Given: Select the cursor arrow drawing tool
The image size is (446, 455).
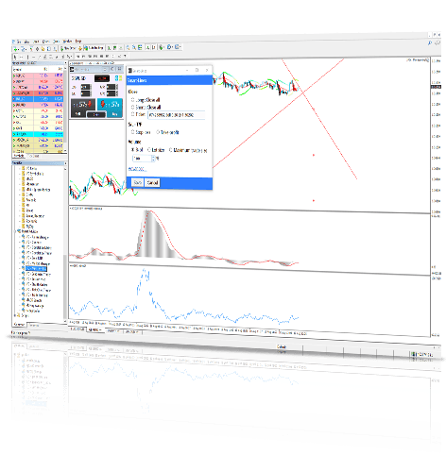Looking at the screenshot, I should tap(15, 57).
